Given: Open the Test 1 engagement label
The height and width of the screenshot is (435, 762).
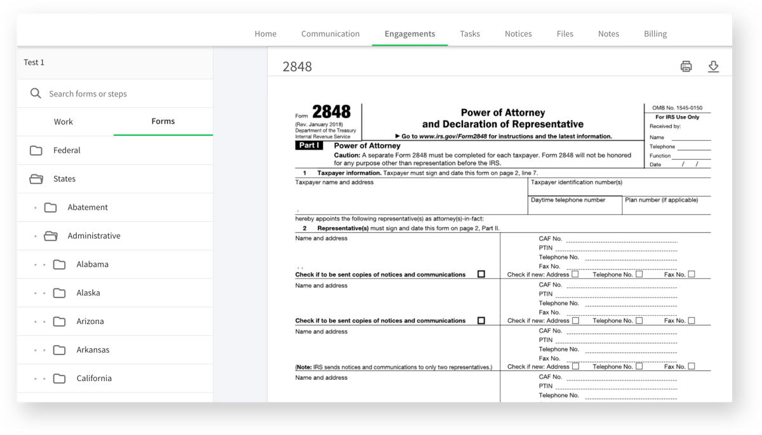Looking at the screenshot, I should tap(34, 62).
